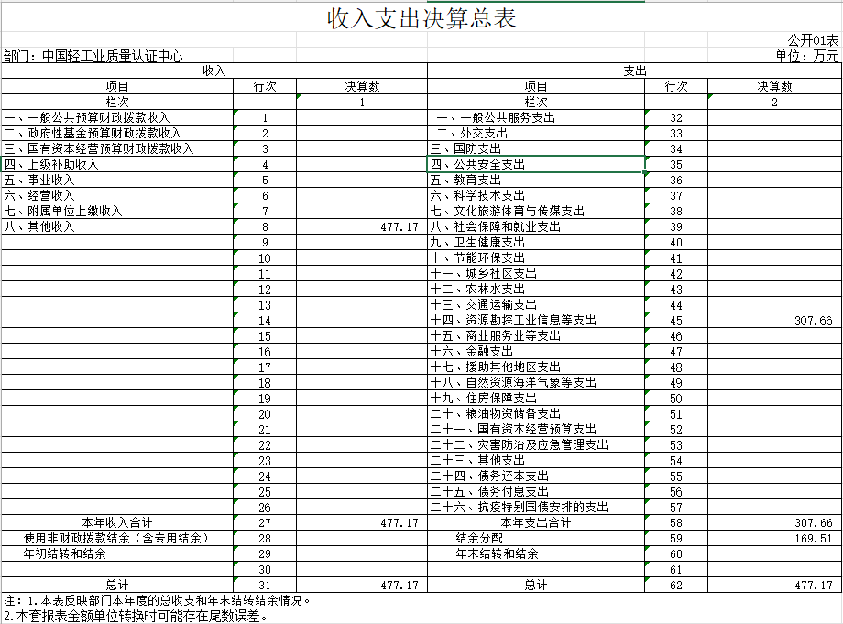Select the cell 使用非财政拨款结余(含专用结余)
The image size is (843, 624).
(x=117, y=538)
